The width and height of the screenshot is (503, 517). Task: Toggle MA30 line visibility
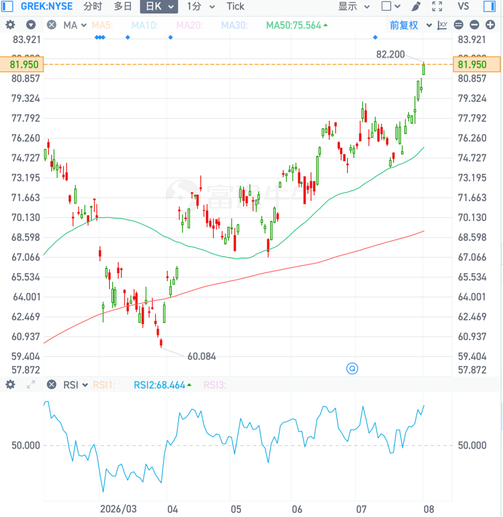pos(235,25)
